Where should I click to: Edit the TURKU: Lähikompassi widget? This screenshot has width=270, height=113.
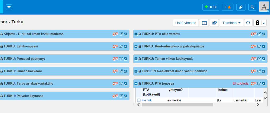(125, 46)
